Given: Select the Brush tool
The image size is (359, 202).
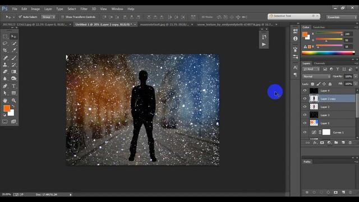Looking at the screenshot, I should [x=13, y=58].
